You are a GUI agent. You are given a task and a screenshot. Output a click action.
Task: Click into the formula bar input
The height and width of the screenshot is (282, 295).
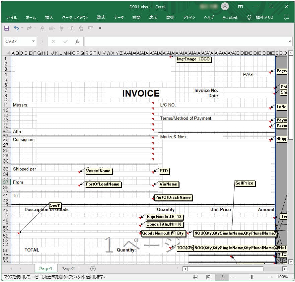click(186, 41)
